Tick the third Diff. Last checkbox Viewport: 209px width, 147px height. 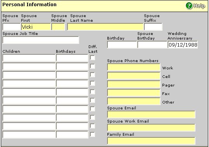click(x=93, y=75)
